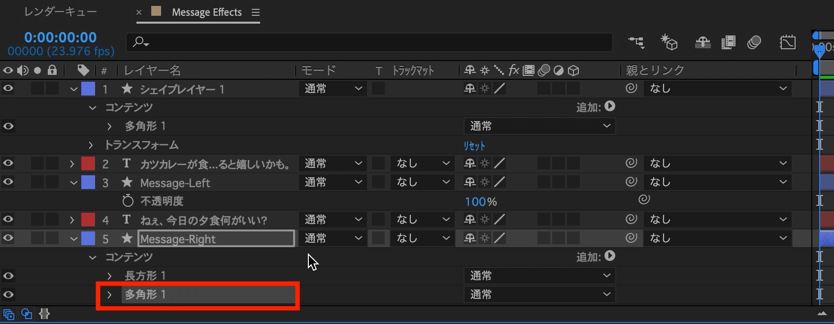Image resolution: width=834 pixels, height=324 pixels.
Task: Click the blue label swatch of Message-Left
Action: tap(88, 182)
